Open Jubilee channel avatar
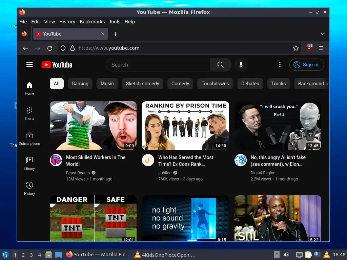347x260 pixels. (x=148, y=160)
